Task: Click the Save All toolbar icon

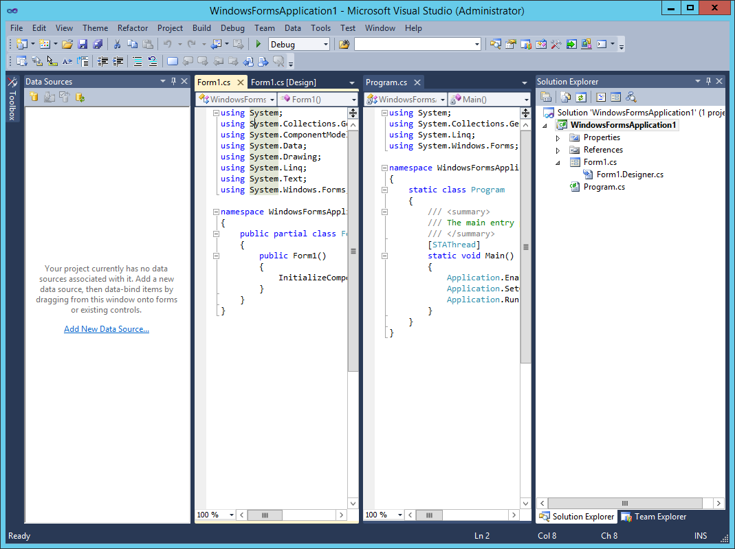Action: pyautogui.click(x=98, y=43)
